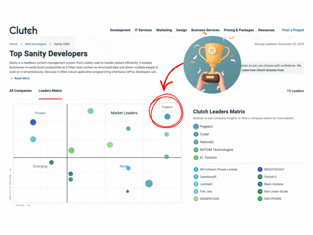313x235 pixels.
Task: Click the Naturaily rank 3 badge icon
Action: (x=195, y=142)
